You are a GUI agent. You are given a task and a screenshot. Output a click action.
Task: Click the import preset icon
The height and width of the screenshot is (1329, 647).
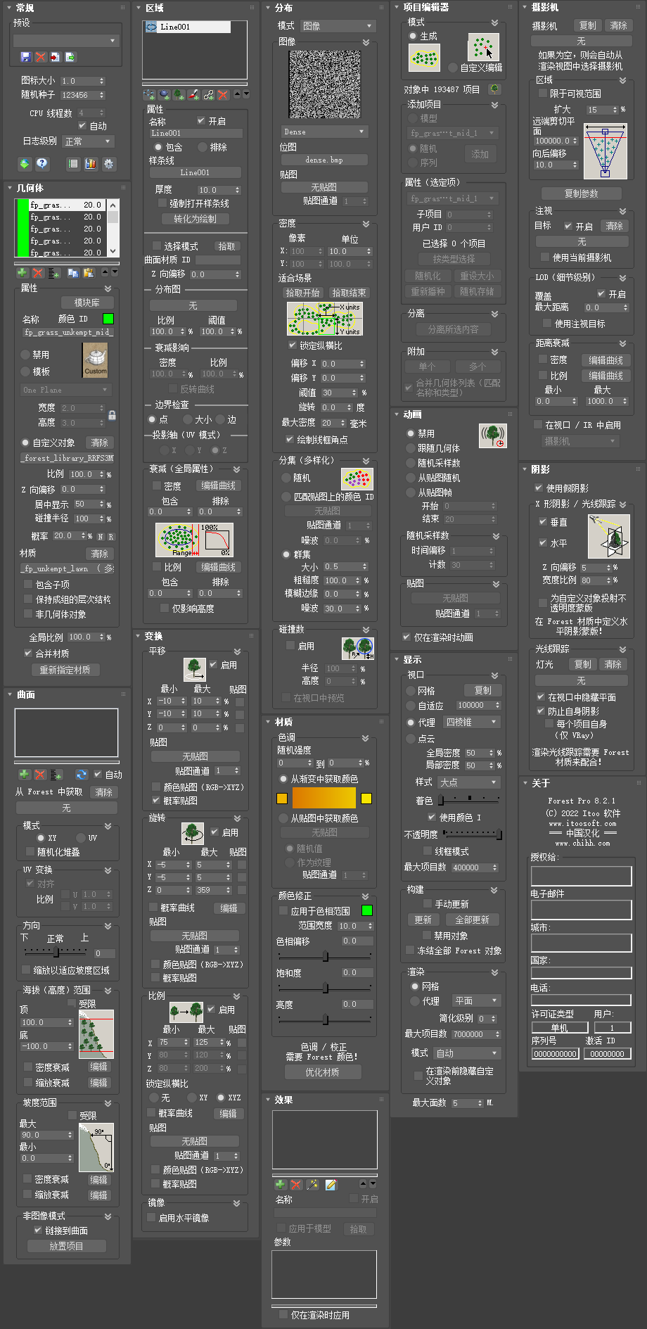[x=55, y=57]
